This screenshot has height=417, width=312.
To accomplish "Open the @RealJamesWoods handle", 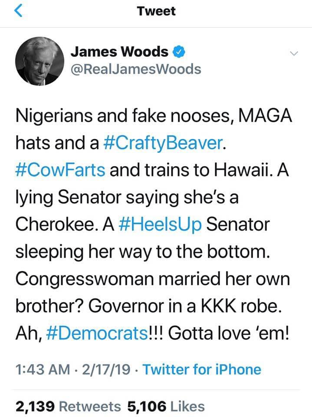I will tap(136, 69).
